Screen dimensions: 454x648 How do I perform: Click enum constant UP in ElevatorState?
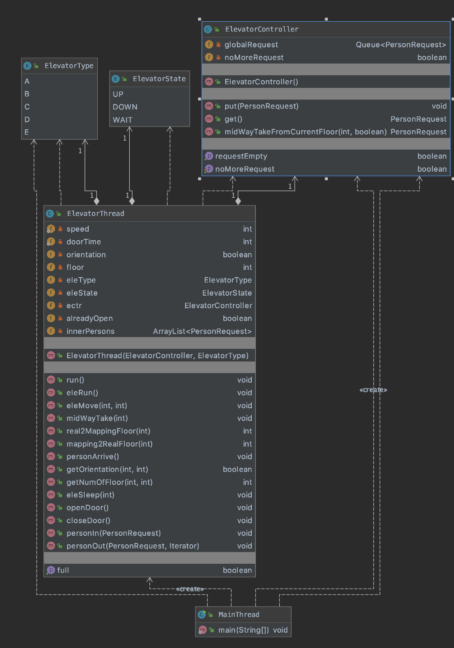pyautogui.click(x=118, y=94)
